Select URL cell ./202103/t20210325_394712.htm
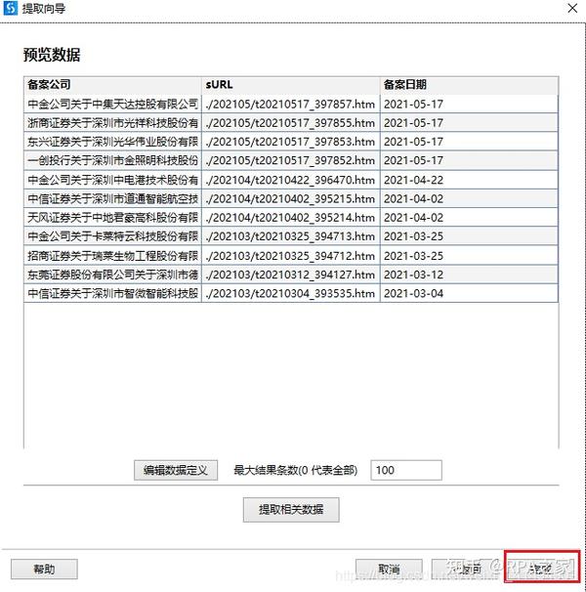 click(291, 256)
